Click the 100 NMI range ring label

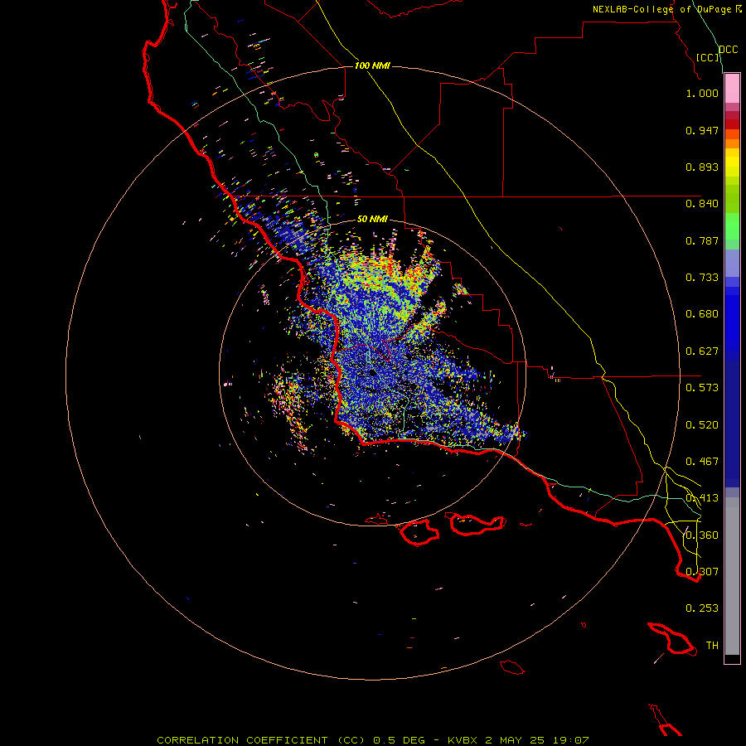pos(372,65)
